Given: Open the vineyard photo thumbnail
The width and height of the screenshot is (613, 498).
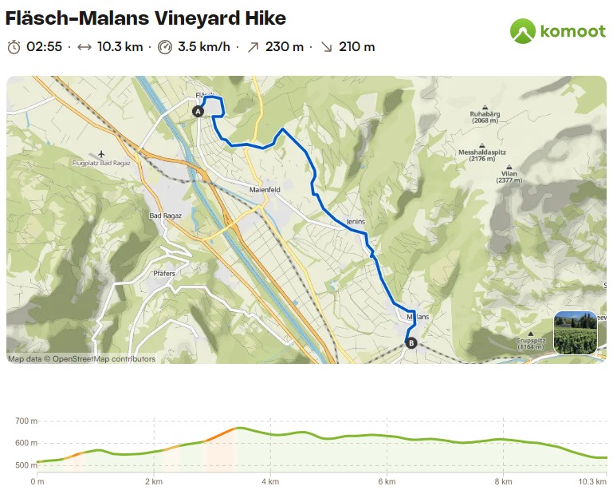Looking at the screenshot, I should click(576, 333).
